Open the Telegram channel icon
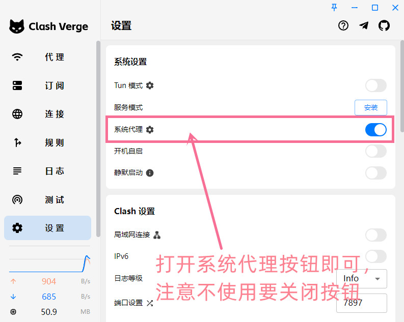 pos(364,25)
